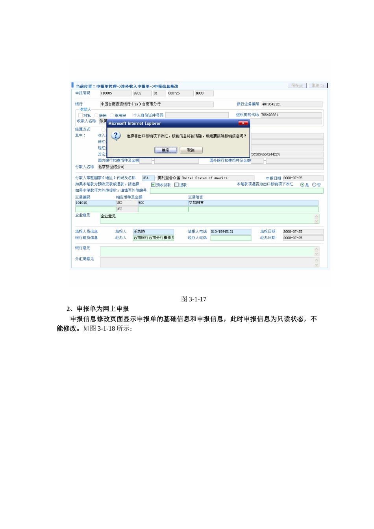Click the 申报号码 field containing N003

[x=204, y=93]
